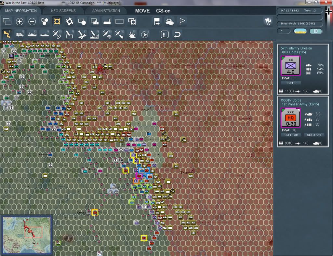This screenshot has width=333, height=256.
Task: Click the date and turn display
Action: click(x=300, y=10)
